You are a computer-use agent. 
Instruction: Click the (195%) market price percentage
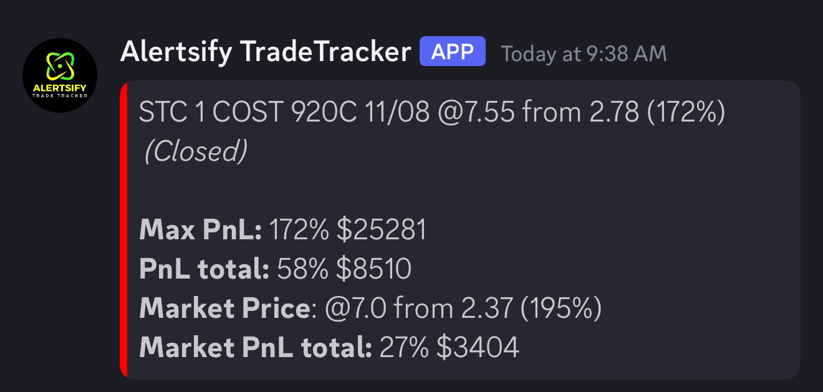pos(561,308)
